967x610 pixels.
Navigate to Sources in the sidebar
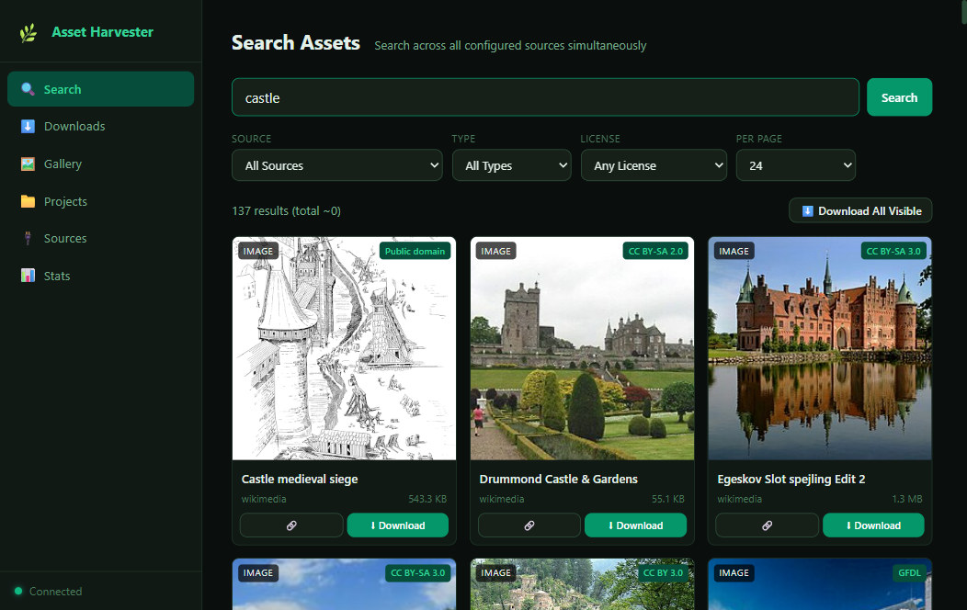tap(100, 239)
